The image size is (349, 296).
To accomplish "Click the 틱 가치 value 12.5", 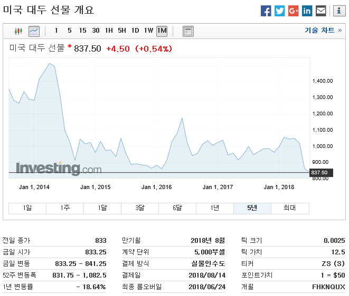I will (338, 252).
